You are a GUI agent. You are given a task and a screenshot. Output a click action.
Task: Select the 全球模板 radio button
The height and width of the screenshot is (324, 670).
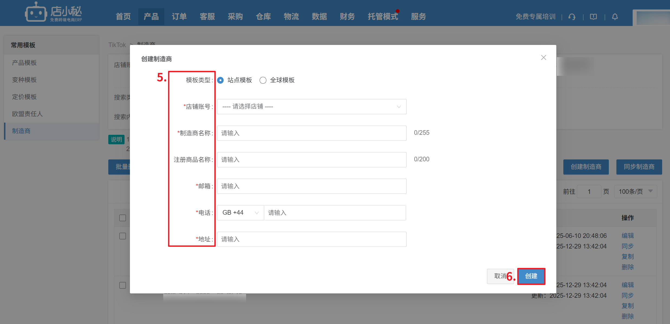coord(263,80)
